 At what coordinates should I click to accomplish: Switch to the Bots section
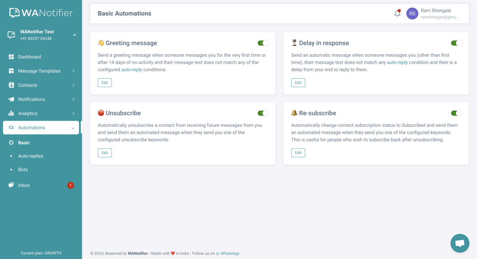(x=23, y=169)
